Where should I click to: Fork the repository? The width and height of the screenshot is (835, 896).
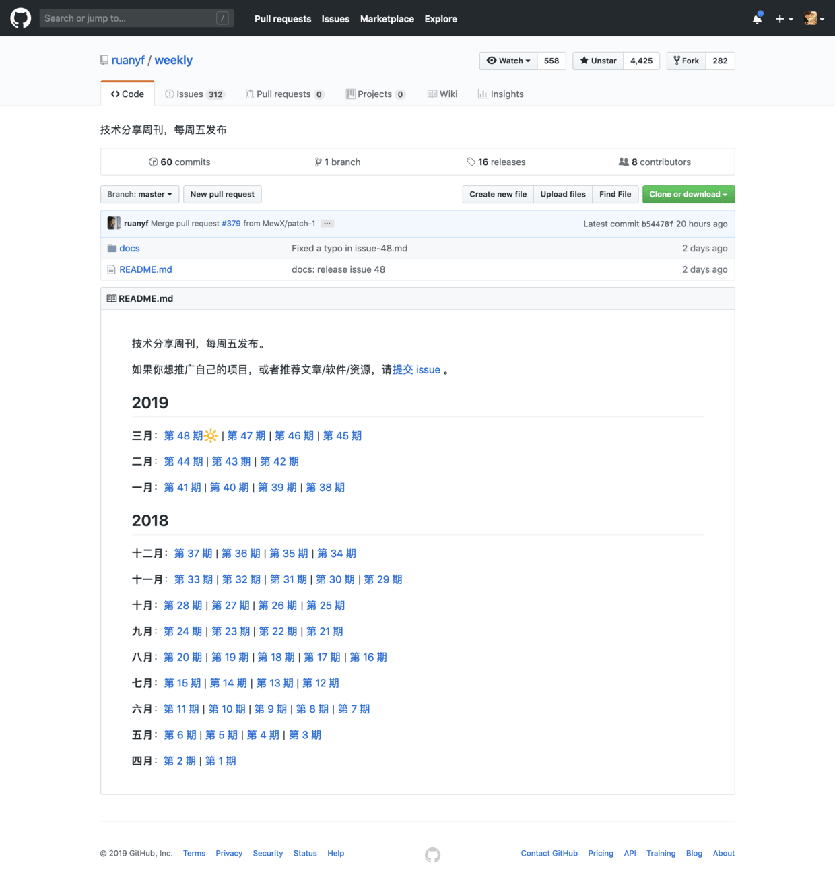[686, 61]
